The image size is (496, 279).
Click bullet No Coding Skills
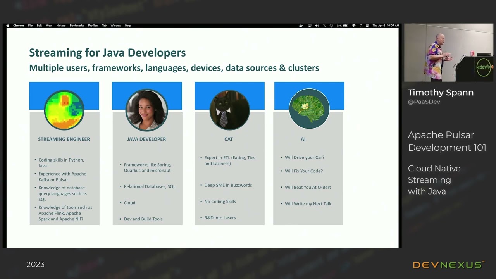pyautogui.click(x=220, y=201)
